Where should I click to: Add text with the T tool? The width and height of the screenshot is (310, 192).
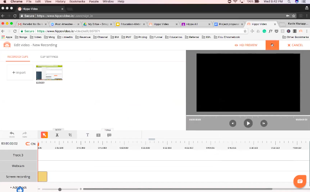87,135
